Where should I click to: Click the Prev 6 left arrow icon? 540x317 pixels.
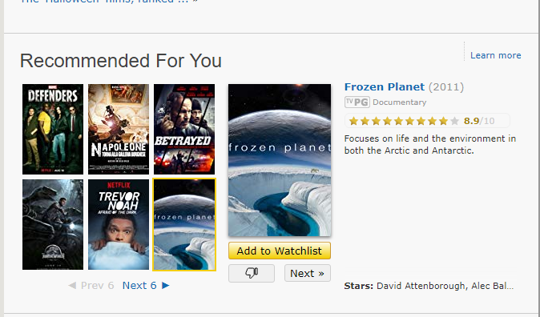coord(72,285)
